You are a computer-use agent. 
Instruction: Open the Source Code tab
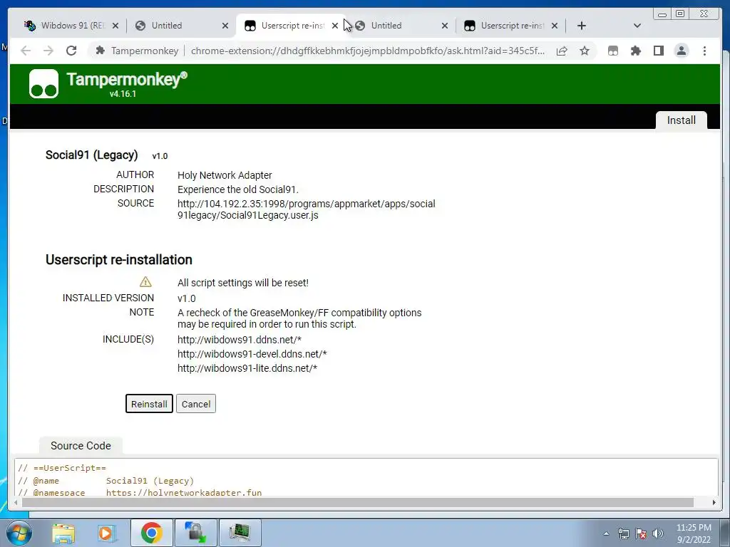[81, 446]
